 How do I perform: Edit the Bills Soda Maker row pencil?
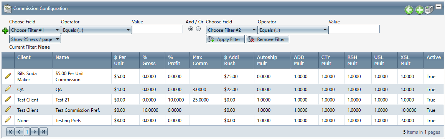click(8, 76)
